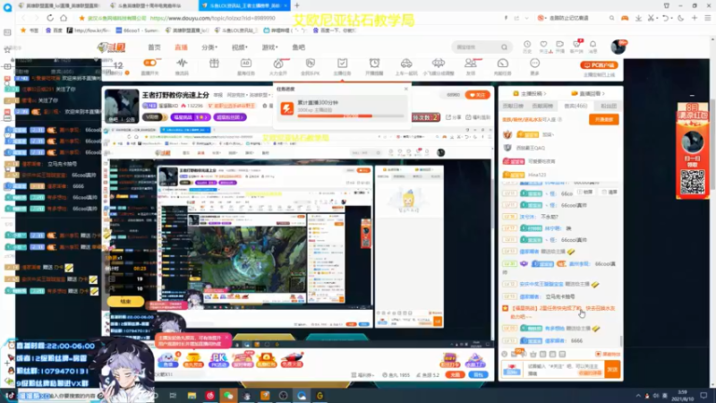This screenshot has height=403, width=716.
Task: Click the yellow 结束 button in overlay
Action: click(125, 302)
